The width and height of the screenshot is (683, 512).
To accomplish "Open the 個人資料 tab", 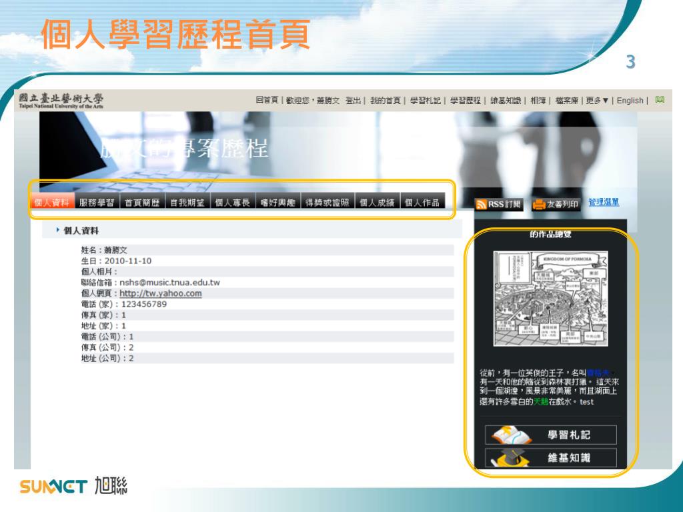I will (x=52, y=203).
